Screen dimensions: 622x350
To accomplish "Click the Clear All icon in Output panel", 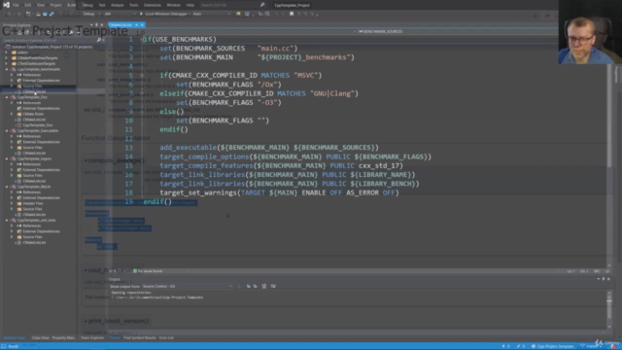I will 263,286.
